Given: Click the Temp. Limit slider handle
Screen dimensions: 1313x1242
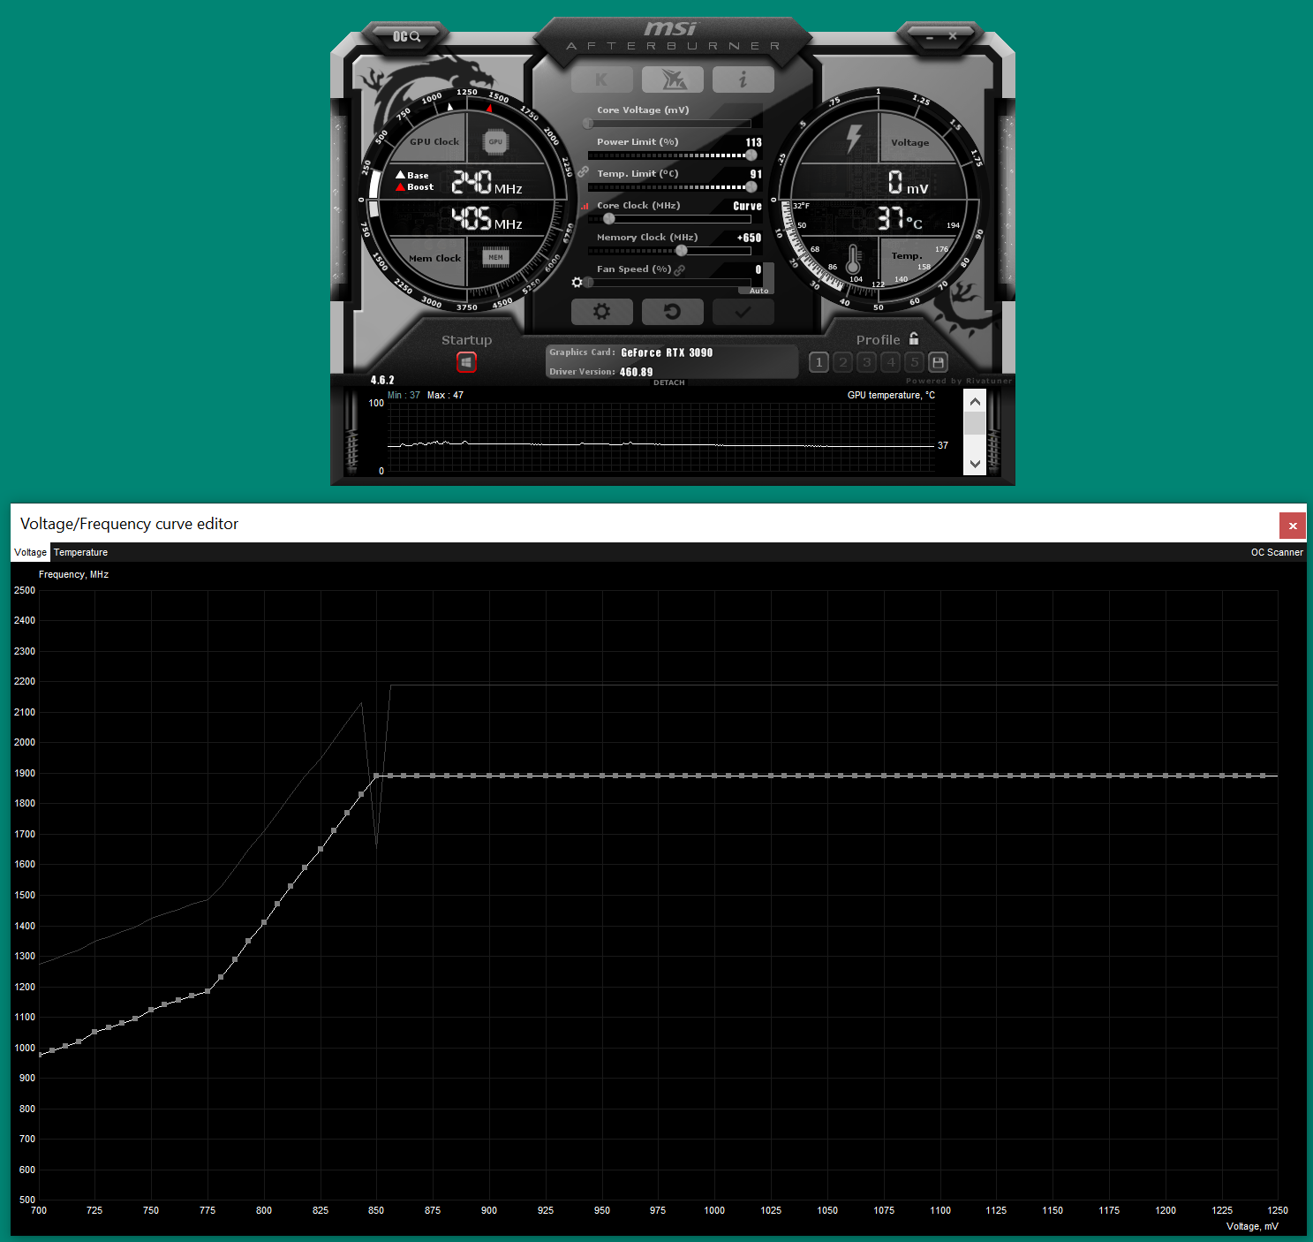Looking at the screenshot, I should tap(751, 187).
